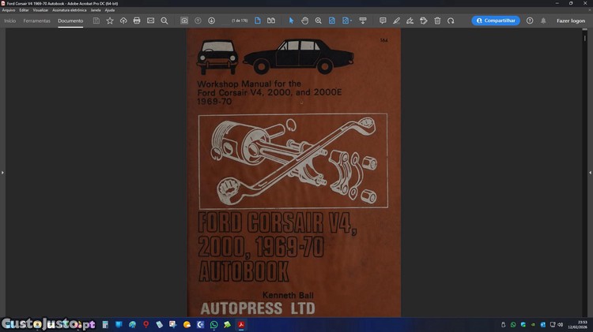Click Fazer logon link
Image resolution: width=593 pixels, height=332 pixels.
click(570, 21)
